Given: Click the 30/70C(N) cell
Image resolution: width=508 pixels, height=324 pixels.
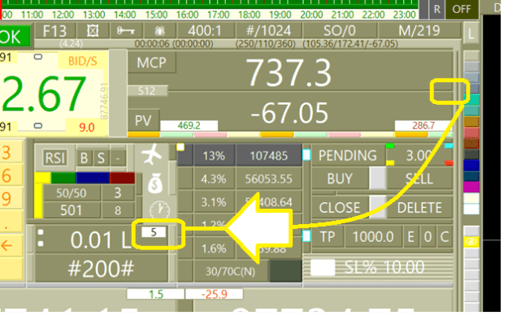Looking at the screenshot, I should pos(230,271).
